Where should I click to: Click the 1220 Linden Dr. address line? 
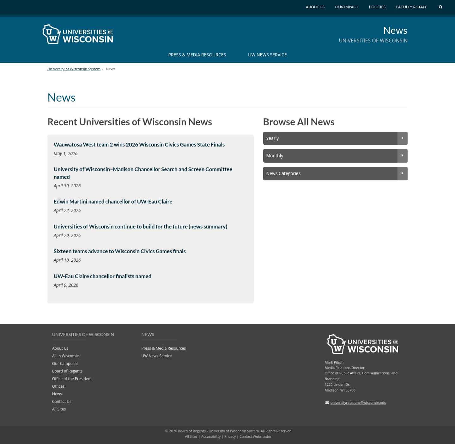coord(337,385)
